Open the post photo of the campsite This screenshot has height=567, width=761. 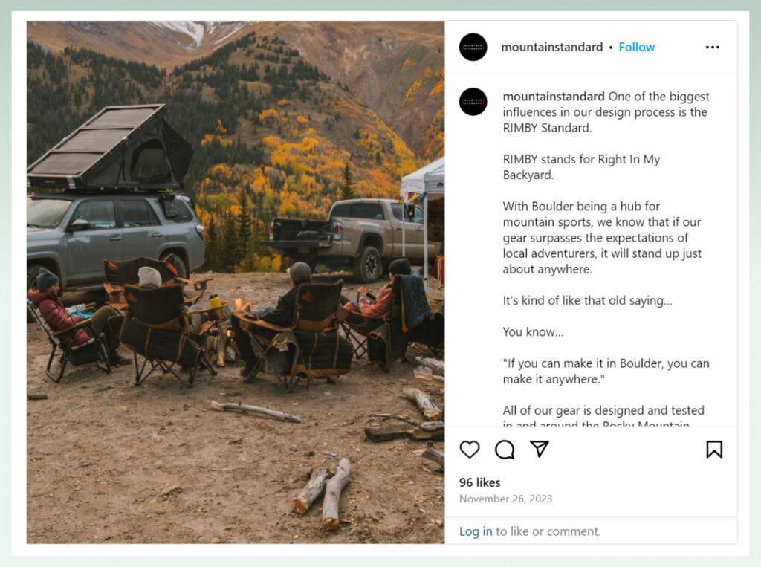235,282
